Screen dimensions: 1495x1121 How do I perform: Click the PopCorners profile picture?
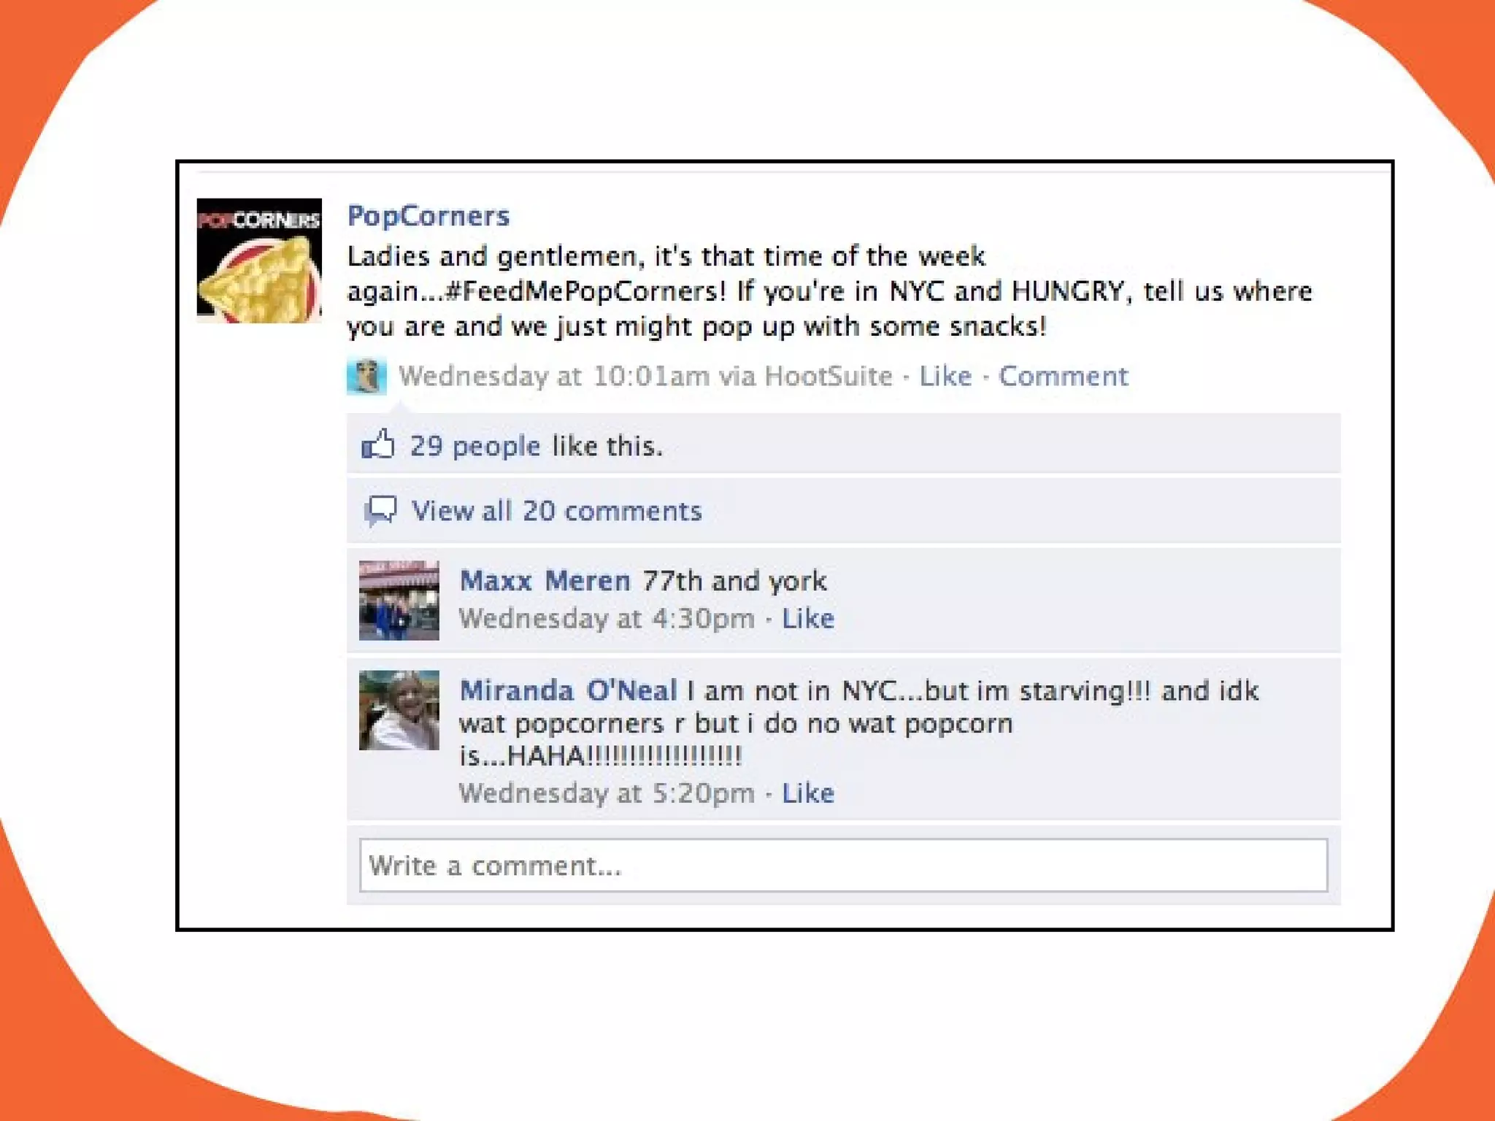click(259, 261)
